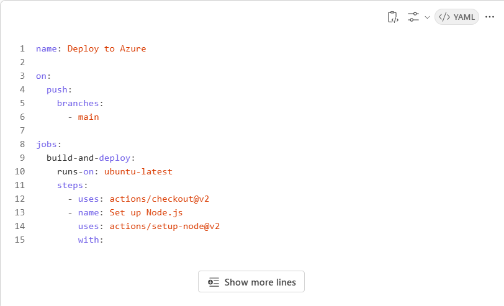
Task: Click the code brackets icon in YAML badge
Action: tap(444, 17)
